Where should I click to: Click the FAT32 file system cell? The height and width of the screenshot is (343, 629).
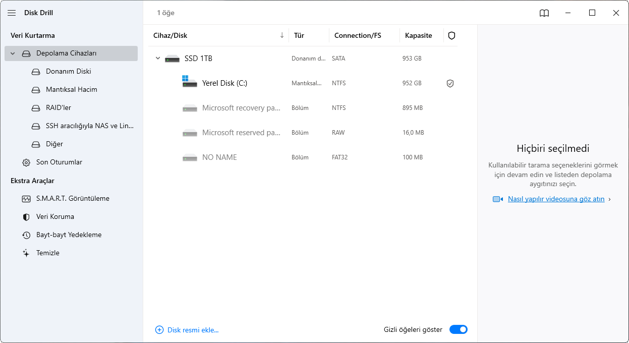(340, 157)
